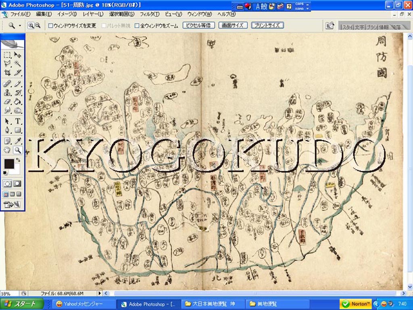
Task: Click the swap foreground/background colors arrow
Action: click(x=18, y=160)
